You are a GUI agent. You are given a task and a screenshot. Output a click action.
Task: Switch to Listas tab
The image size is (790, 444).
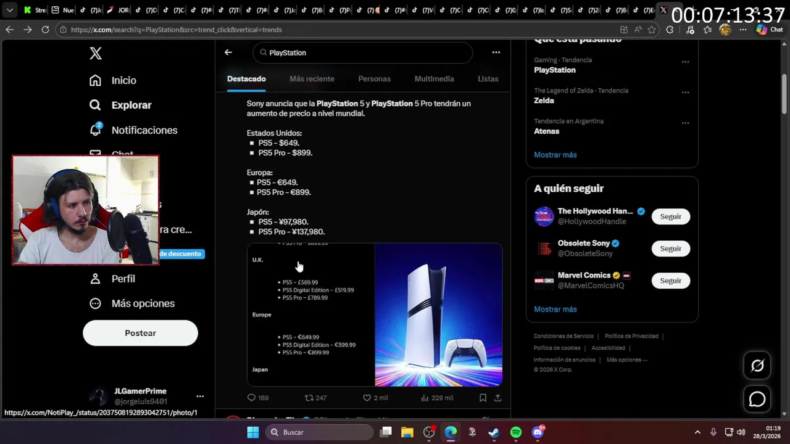coord(488,79)
